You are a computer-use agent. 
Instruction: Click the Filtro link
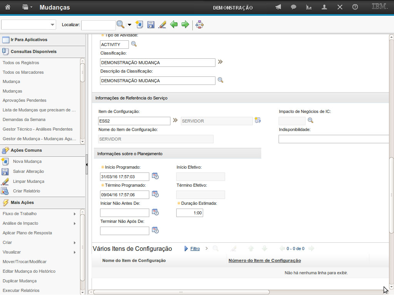coord(195,249)
